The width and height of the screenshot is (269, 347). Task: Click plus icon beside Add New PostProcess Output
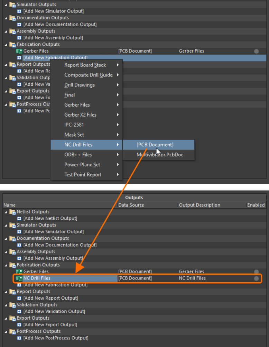[20, 338]
